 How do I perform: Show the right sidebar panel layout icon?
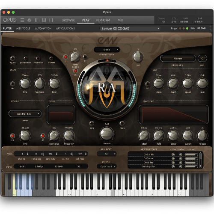point(51,20)
